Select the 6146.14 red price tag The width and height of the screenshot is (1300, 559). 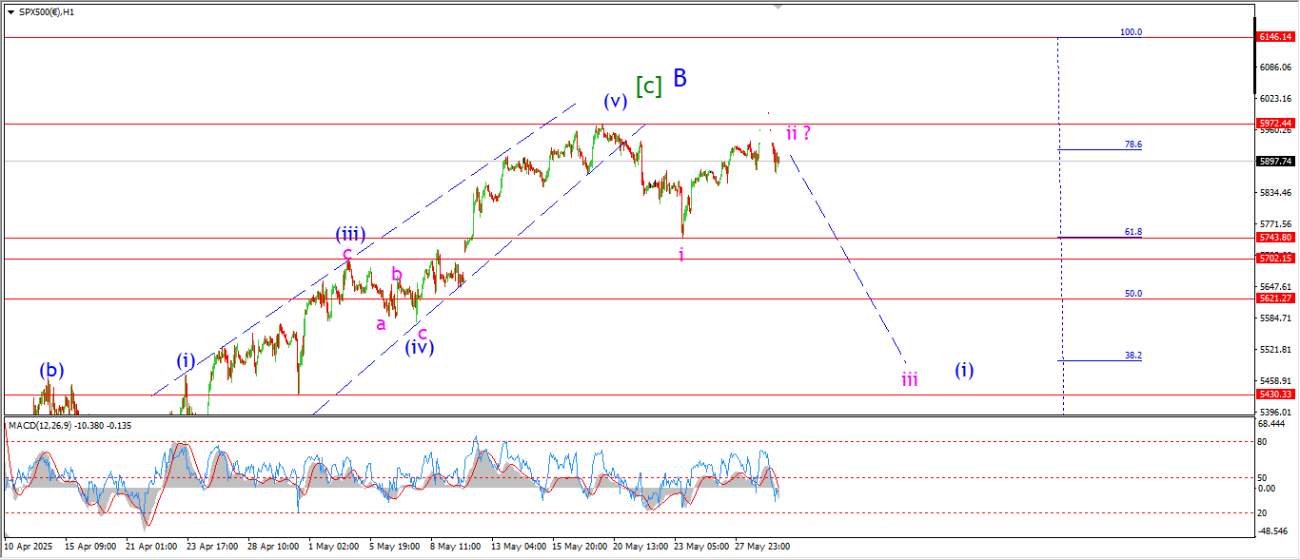pos(1274,37)
